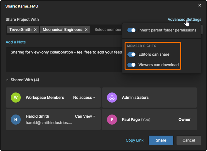Click Harold Smith's blue avatar icon
The image size is (207, 151).
[x=15, y=120]
